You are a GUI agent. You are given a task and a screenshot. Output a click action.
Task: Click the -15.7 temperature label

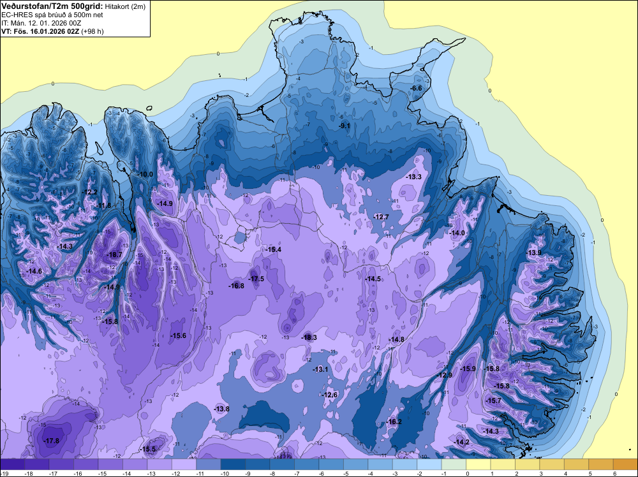coord(494,400)
